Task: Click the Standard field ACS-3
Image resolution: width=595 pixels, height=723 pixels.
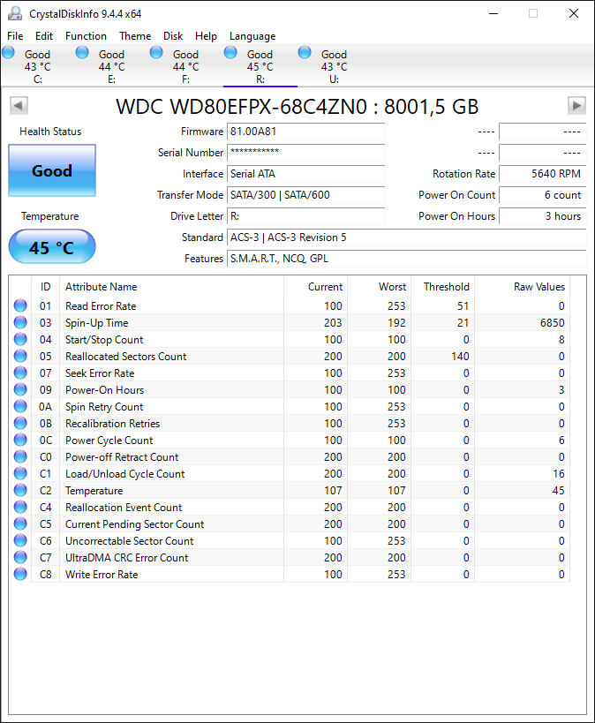Action: pos(407,237)
